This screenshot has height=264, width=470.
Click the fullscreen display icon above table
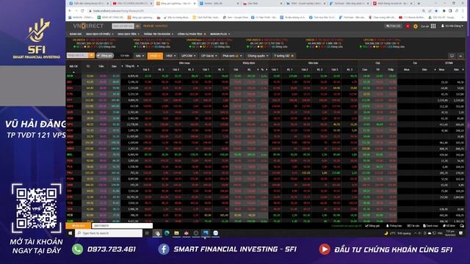452,56
